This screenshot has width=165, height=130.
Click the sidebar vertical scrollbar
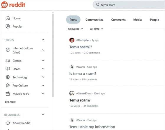pos(53,55)
